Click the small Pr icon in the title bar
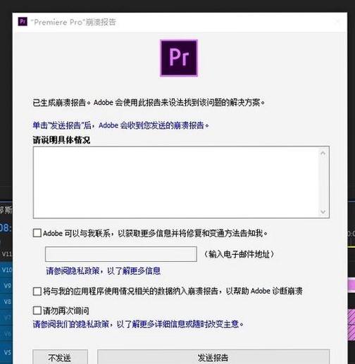The image size is (355, 364). [23, 22]
